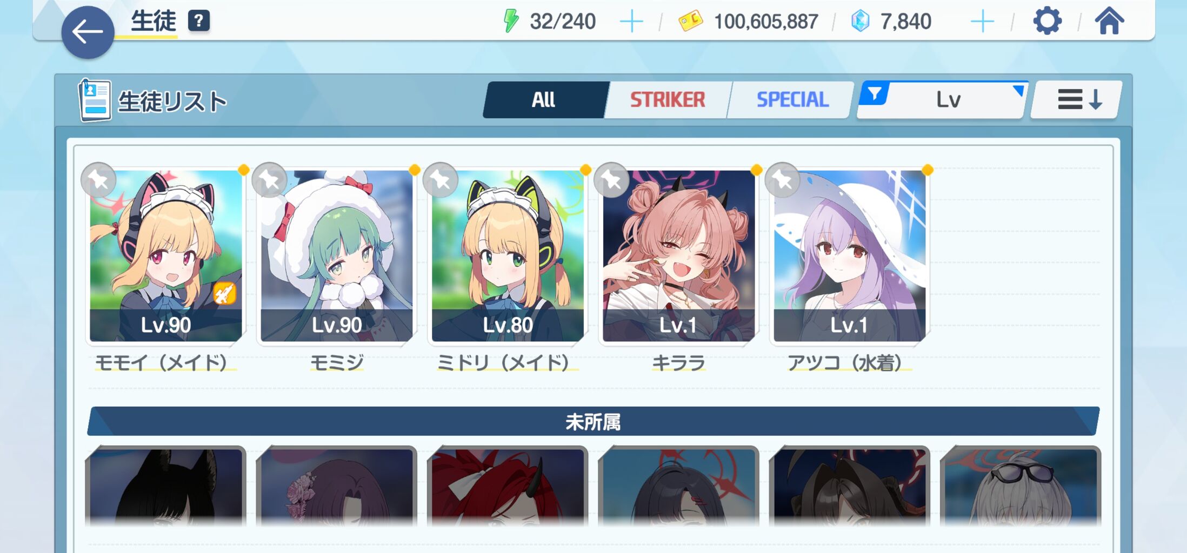
Task: Open ミドリ(メイド) student card
Action: coord(508,256)
